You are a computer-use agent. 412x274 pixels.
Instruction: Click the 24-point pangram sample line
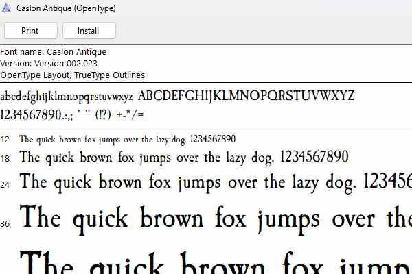[216, 183]
